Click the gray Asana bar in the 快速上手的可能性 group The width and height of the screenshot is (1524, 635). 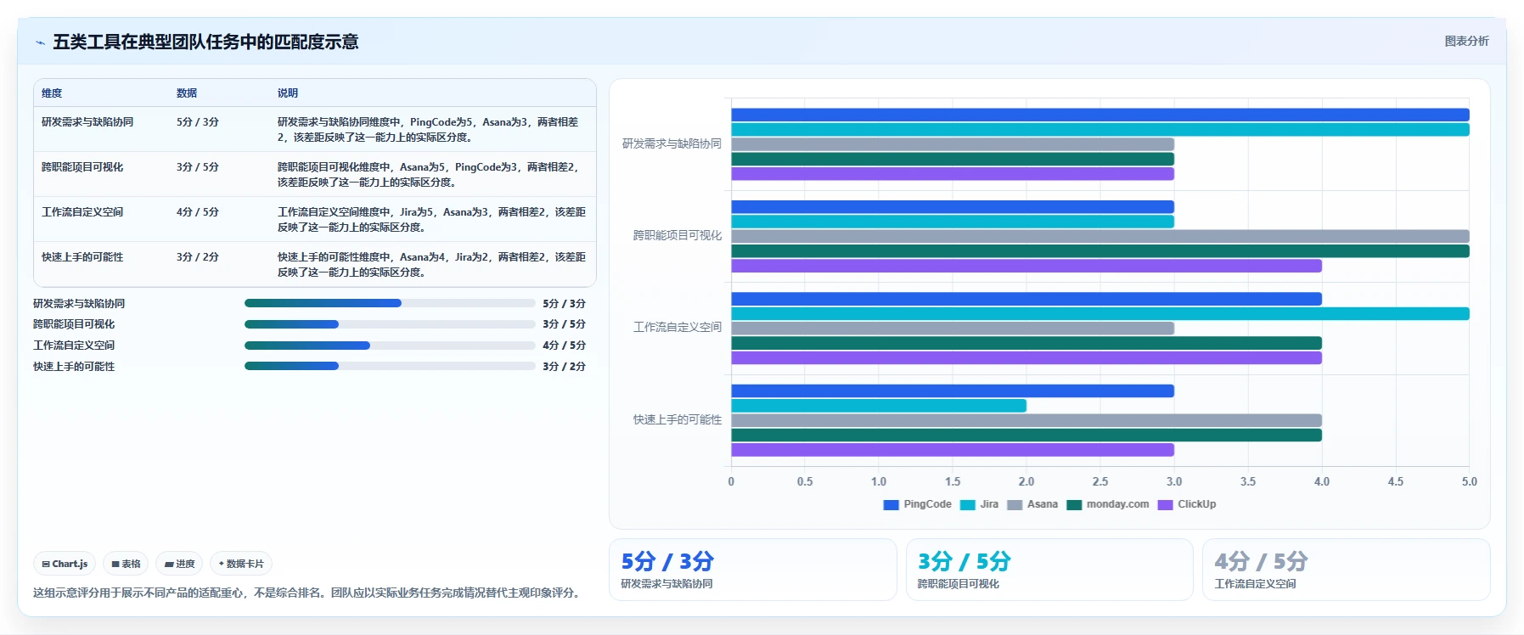[x=1026, y=420]
